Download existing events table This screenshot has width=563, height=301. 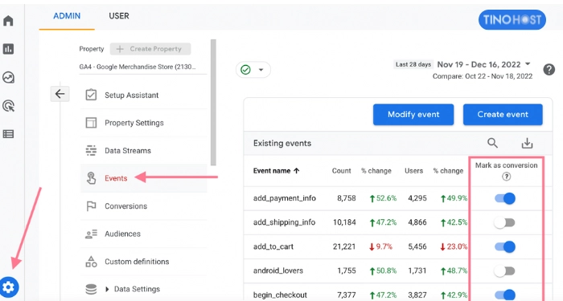pos(527,143)
